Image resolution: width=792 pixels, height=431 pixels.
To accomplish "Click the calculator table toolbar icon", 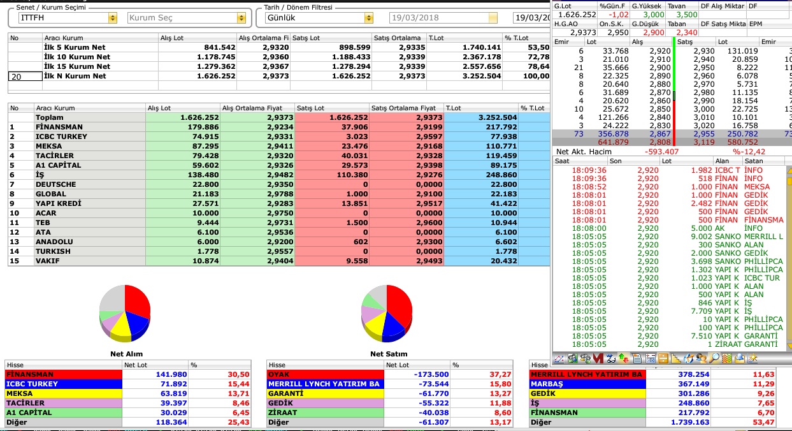I will pyautogui.click(x=651, y=359).
